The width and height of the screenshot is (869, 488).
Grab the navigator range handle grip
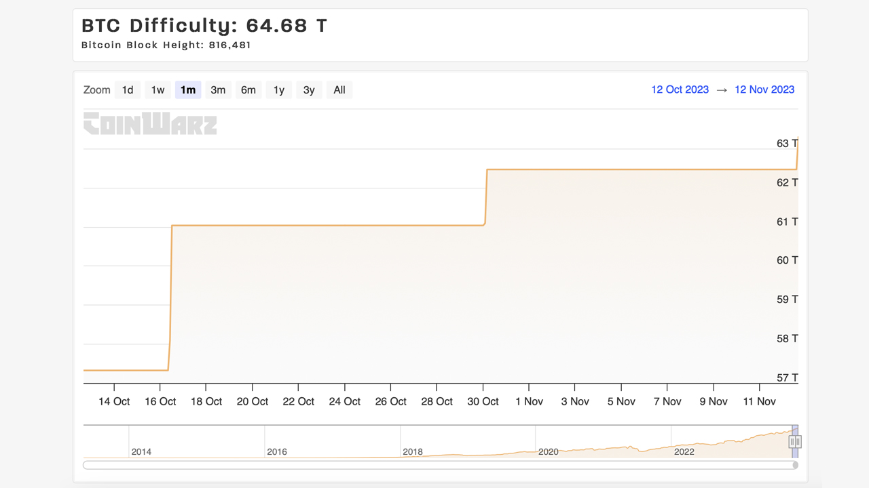click(795, 442)
